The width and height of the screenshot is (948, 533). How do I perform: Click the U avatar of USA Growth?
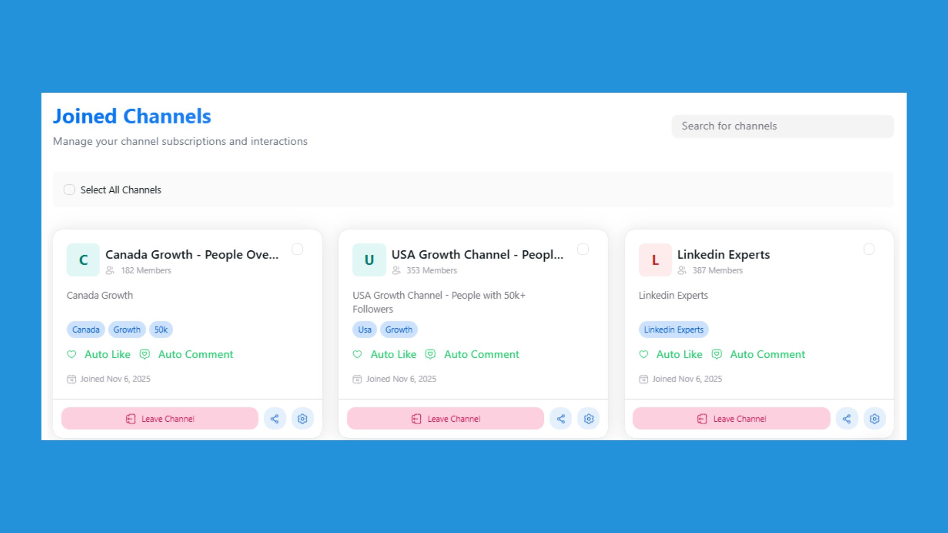[x=369, y=260]
